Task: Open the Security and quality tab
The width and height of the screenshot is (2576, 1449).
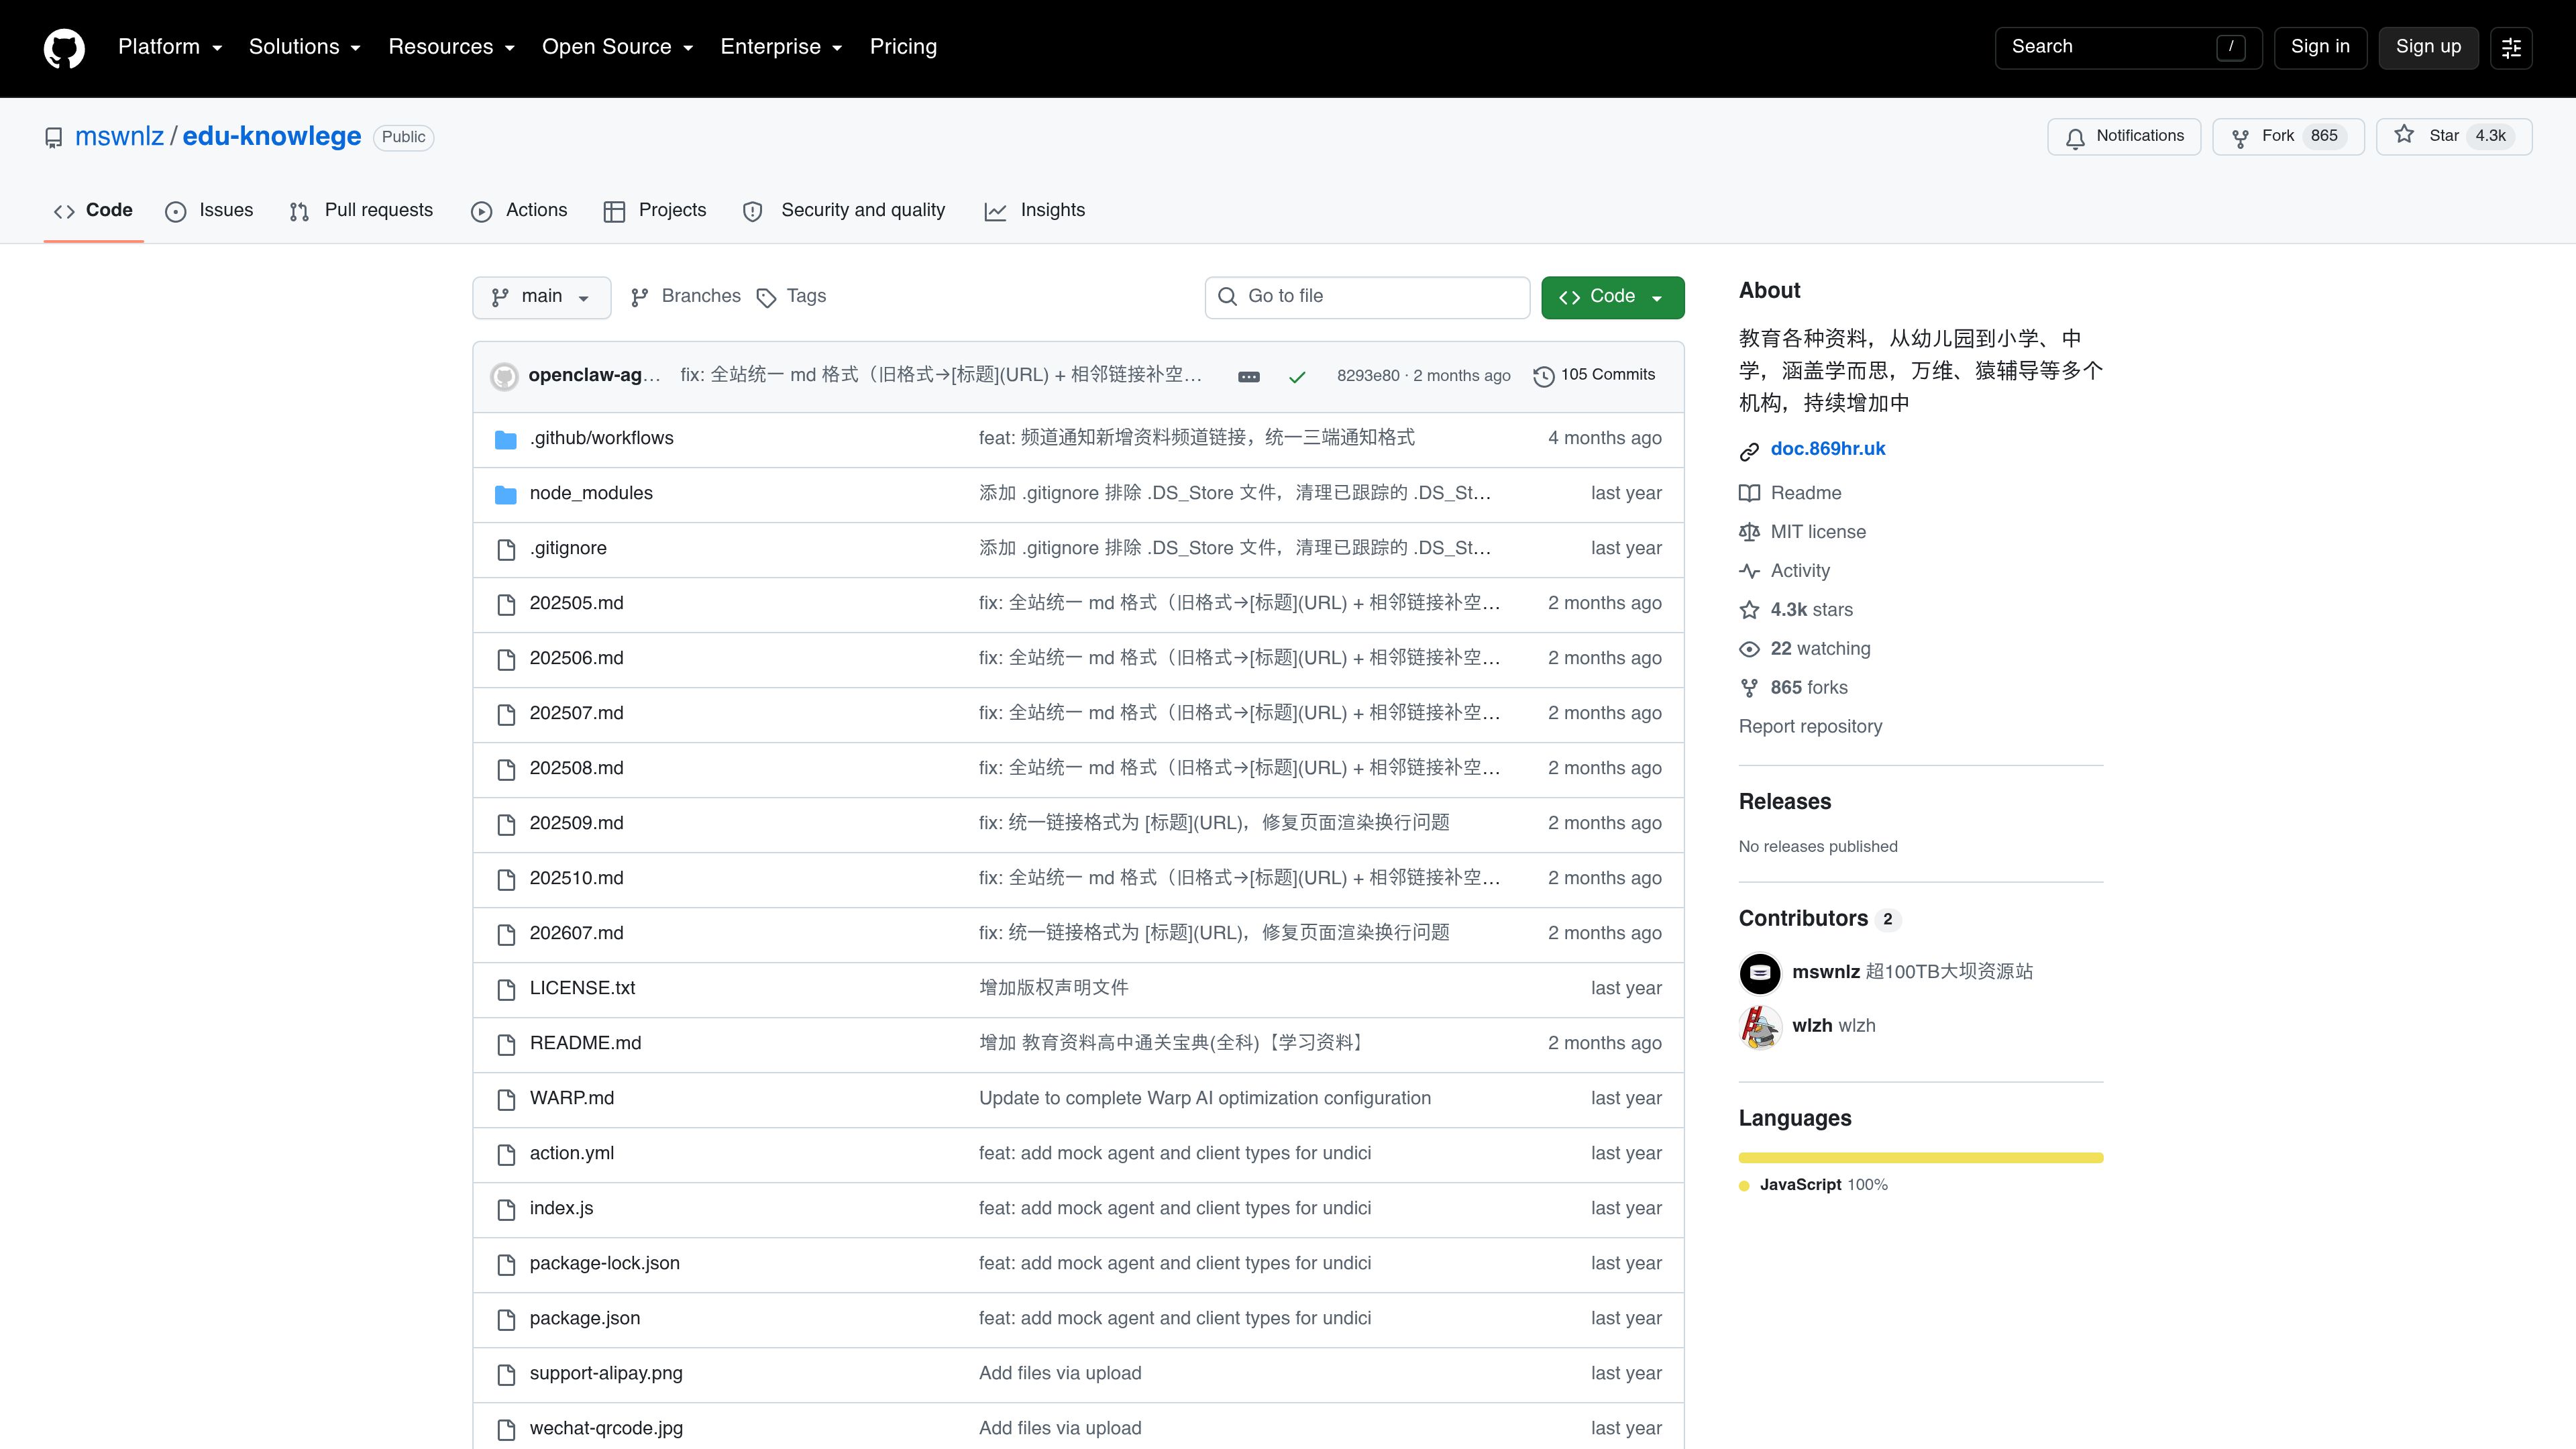Action: point(844,211)
